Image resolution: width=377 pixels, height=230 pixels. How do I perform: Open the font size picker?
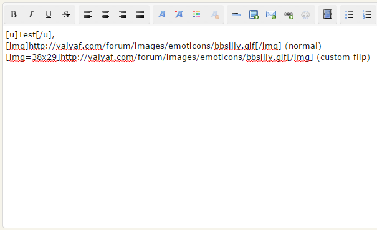[x=179, y=14]
